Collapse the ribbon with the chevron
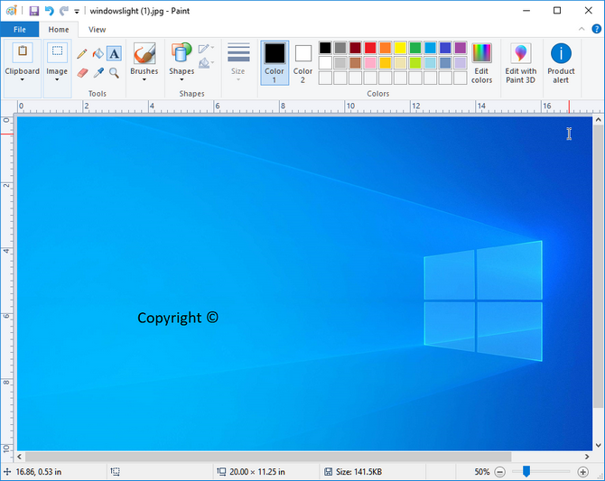605x481 pixels. point(582,29)
